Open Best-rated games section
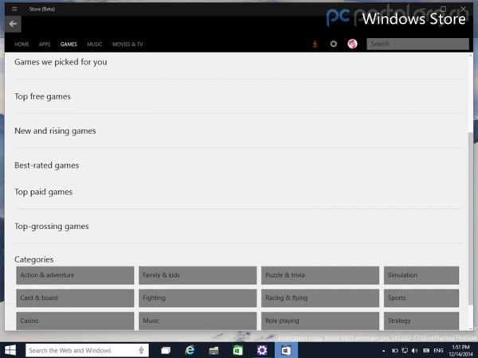 pyautogui.click(x=47, y=165)
